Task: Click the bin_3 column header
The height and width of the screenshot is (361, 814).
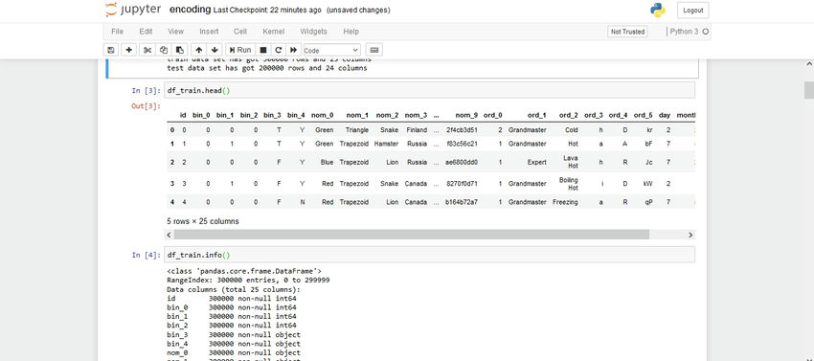Action: tap(272, 115)
